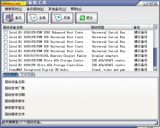Select all drivers with 全选 button
The image size is (160, 128).
(x=37, y=18)
